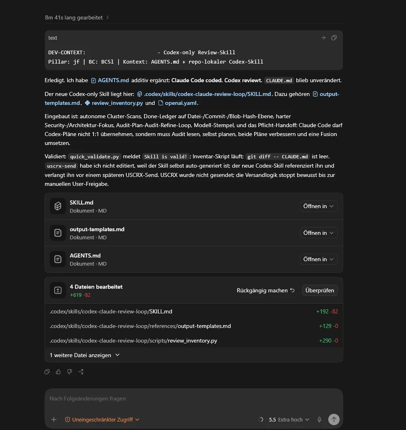
Task: Open 'Öffnen in' dropdown for SKILL.md
Action: [x=319, y=206]
